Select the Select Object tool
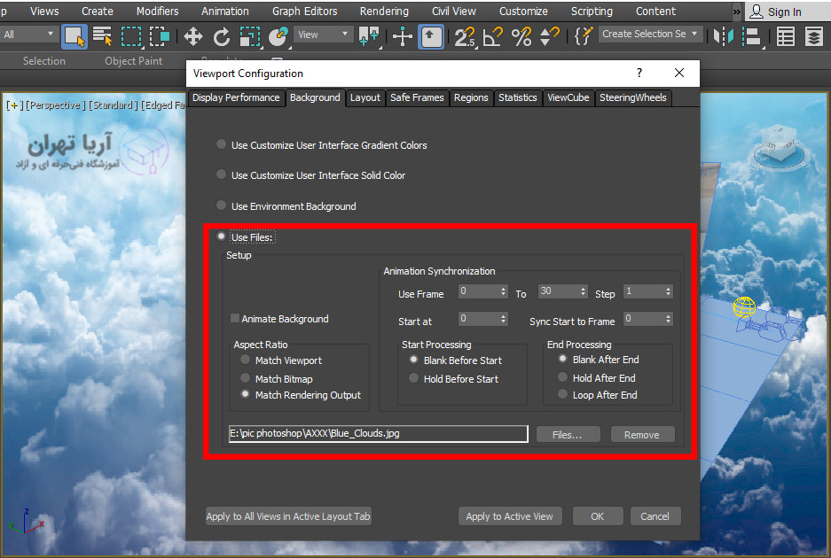The image size is (831, 558). pos(75,36)
